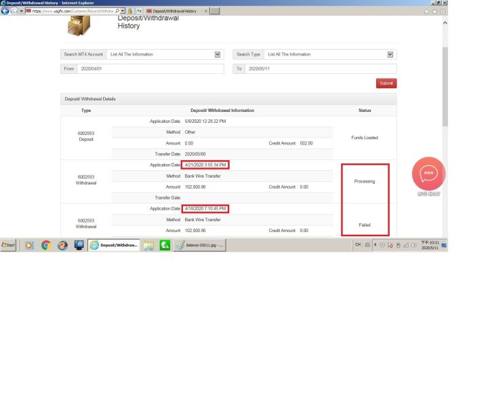Click the From date field
This screenshot has width=488, height=407.
pyautogui.click(x=150, y=69)
